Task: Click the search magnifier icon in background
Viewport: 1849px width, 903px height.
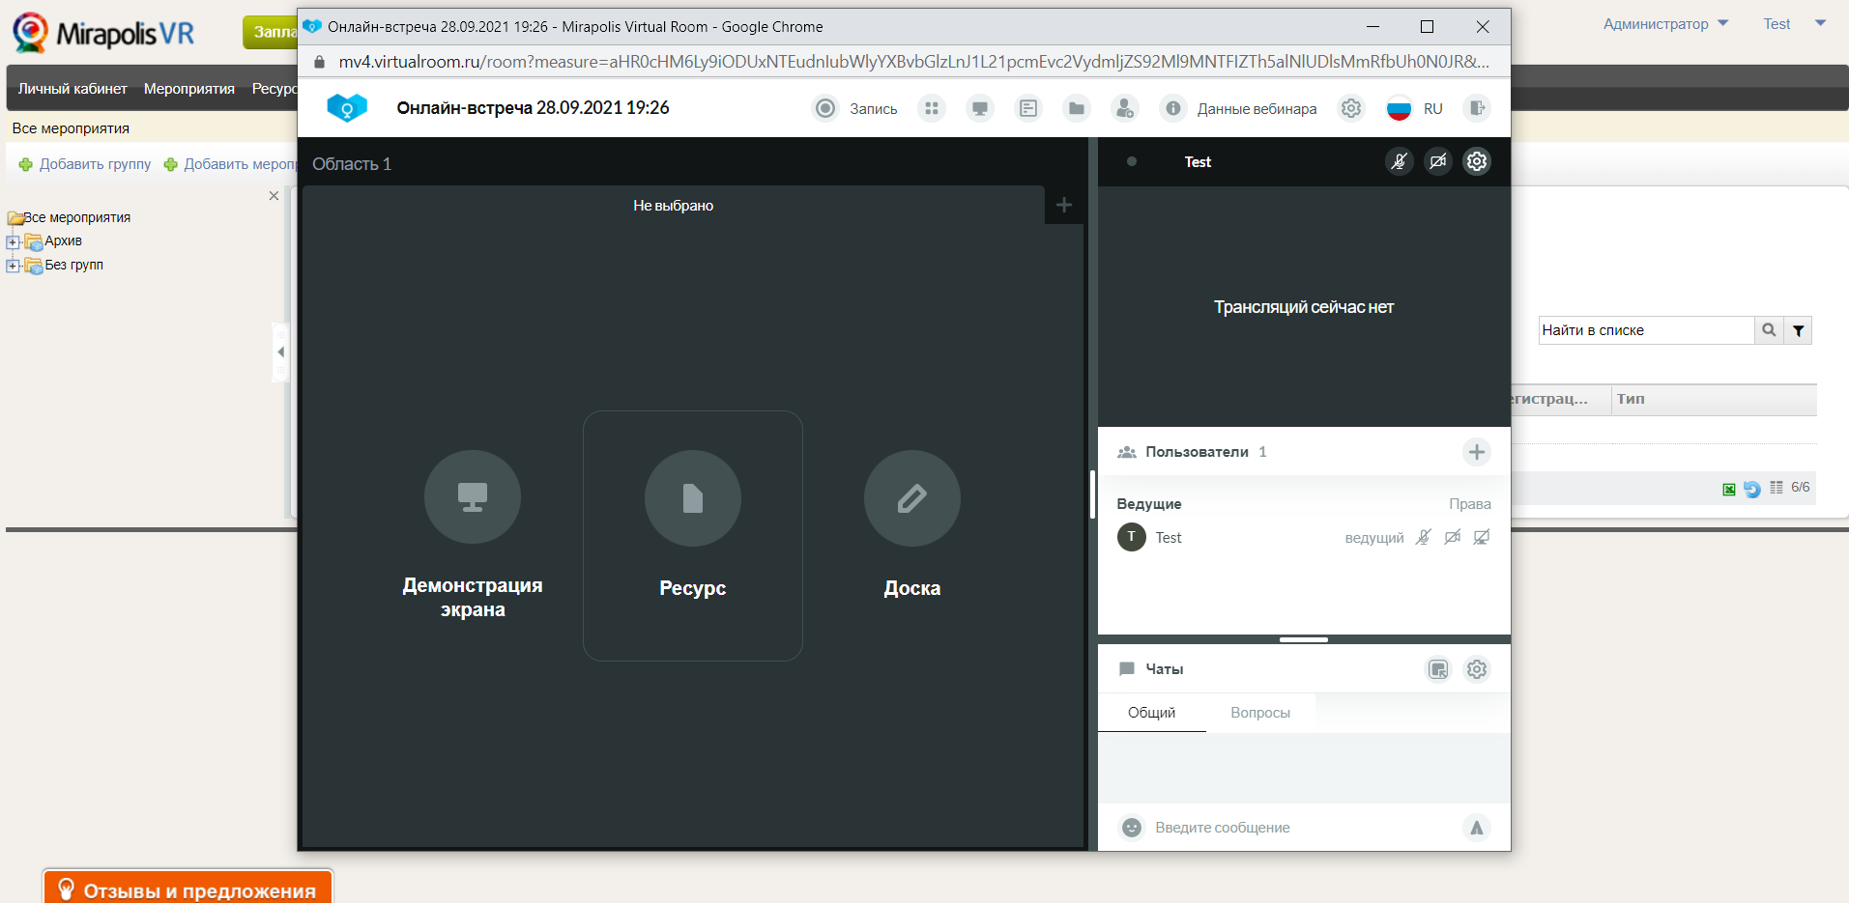Action: click(1769, 330)
